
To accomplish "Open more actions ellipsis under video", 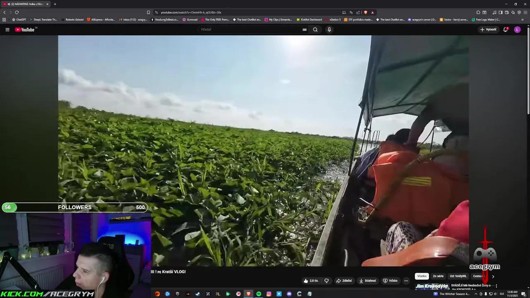I will click(x=406, y=281).
